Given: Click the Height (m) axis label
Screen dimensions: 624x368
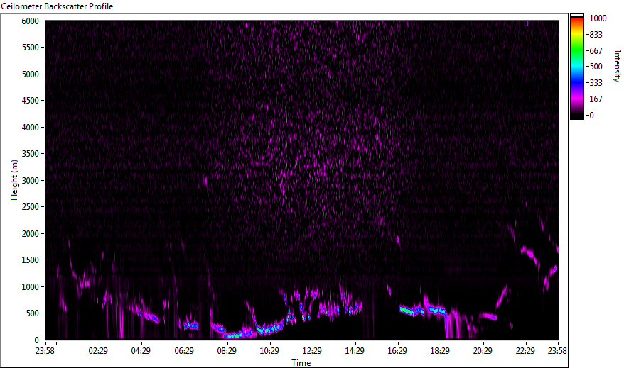Looking at the screenshot, I should click(14, 180).
